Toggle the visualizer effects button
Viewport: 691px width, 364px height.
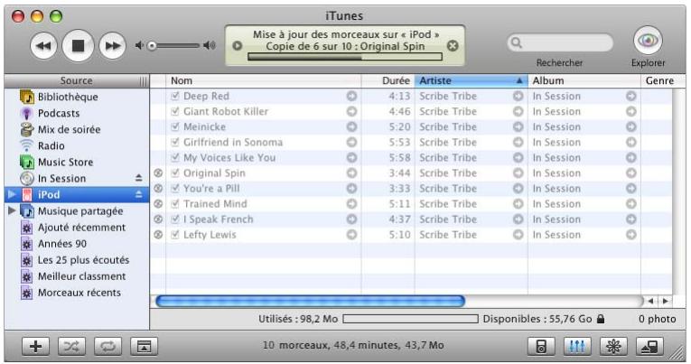pyautogui.click(x=611, y=346)
